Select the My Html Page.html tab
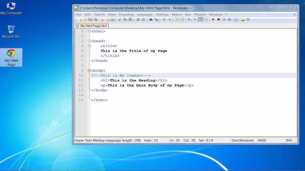Viewport: 305px width, 171px height. pyautogui.click(x=92, y=26)
